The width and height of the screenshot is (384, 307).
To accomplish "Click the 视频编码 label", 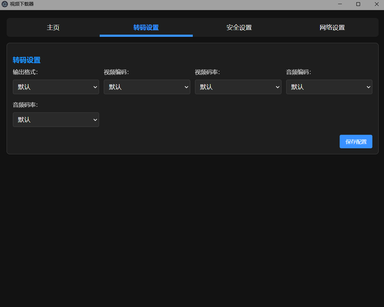I will (x=116, y=72).
